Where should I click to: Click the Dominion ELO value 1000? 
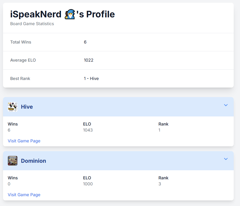(88, 184)
